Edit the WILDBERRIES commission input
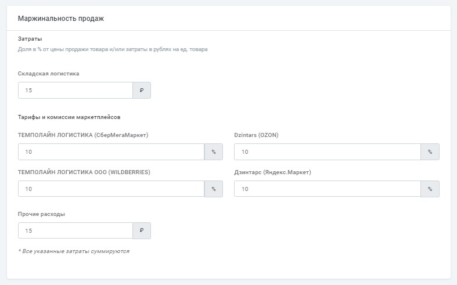Image resolution: width=457 pixels, height=285 pixels. click(x=111, y=189)
